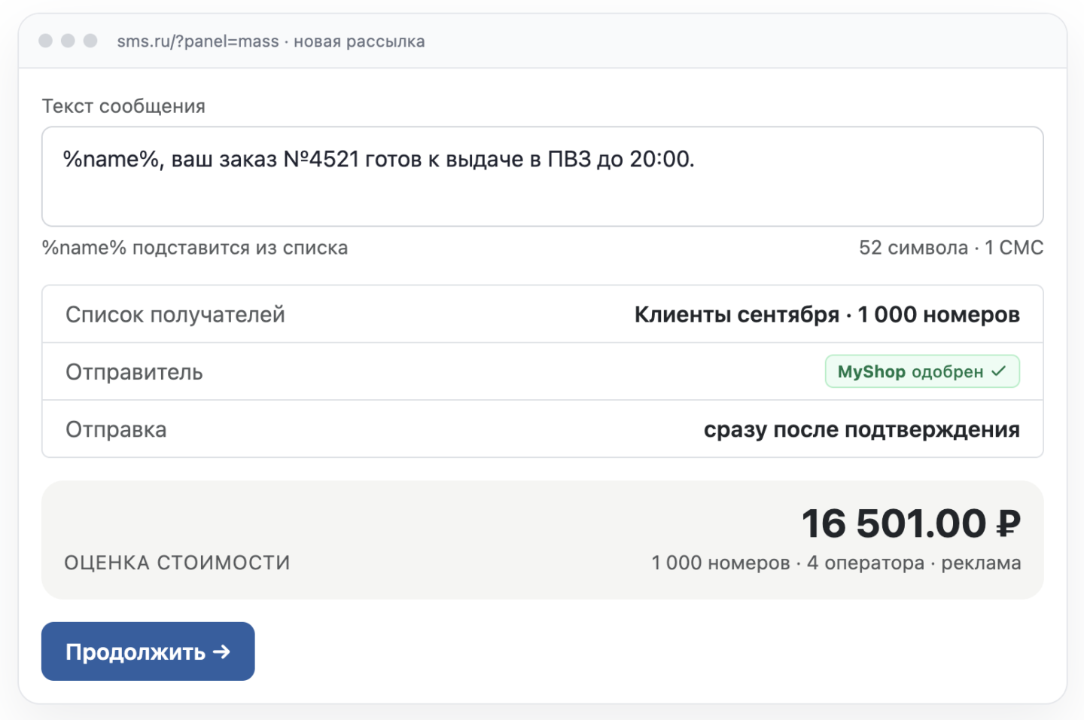Click the Отправка row label
The width and height of the screenshot is (1084, 720).
116,429
